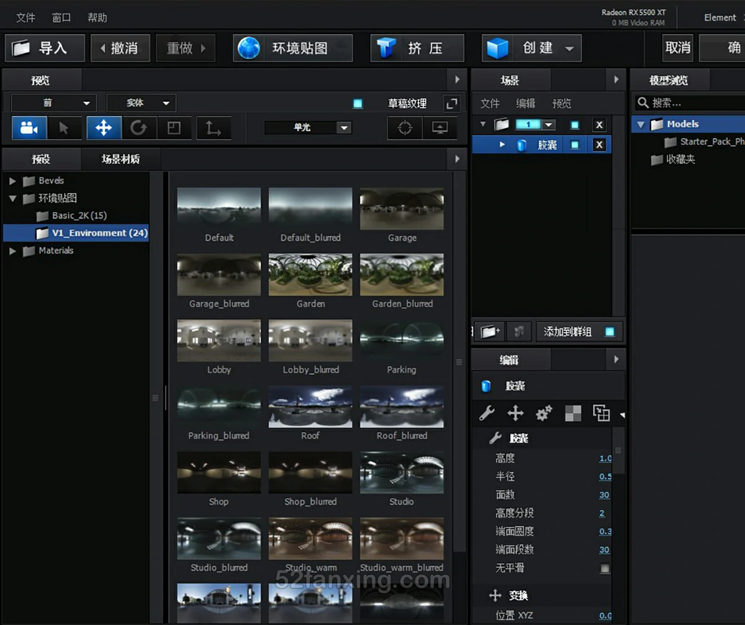Enable the 无平滑 checkbox
The height and width of the screenshot is (625, 745).
(x=605, y=568)
